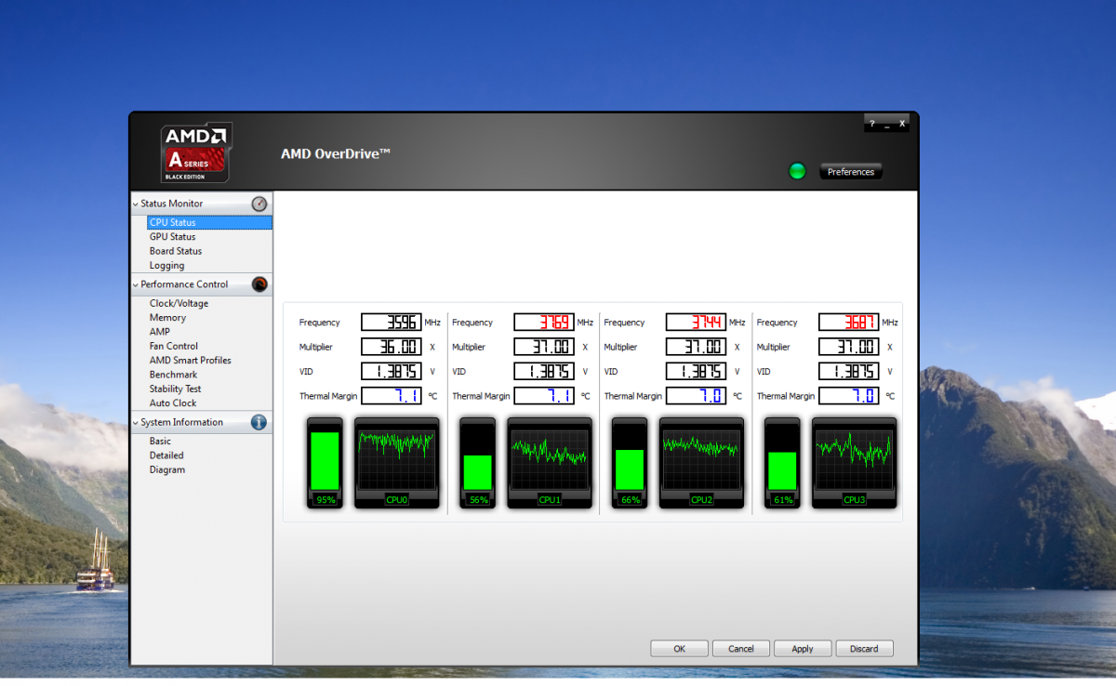Screen dimensions: 1116x686
Task: Click the CPU2 usage history graph
Action: (x=702, y=463)
